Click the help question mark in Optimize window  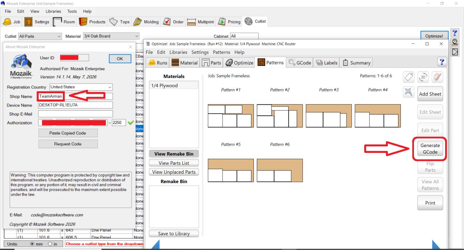442,62
